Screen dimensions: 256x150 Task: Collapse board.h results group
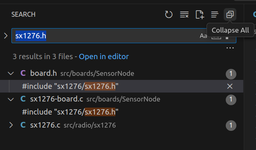(11, 73)
